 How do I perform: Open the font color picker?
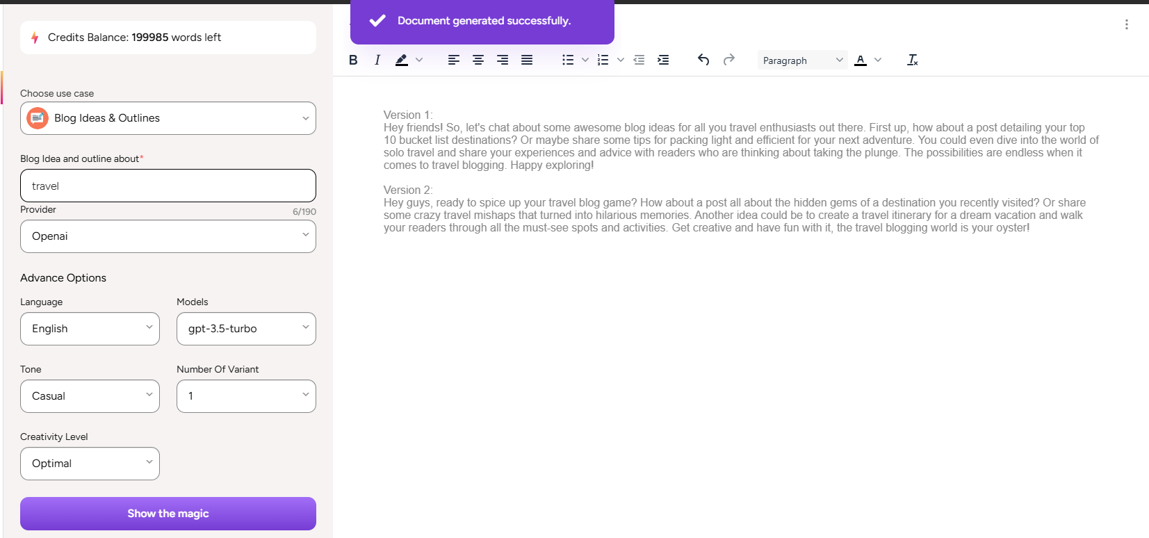861,60
